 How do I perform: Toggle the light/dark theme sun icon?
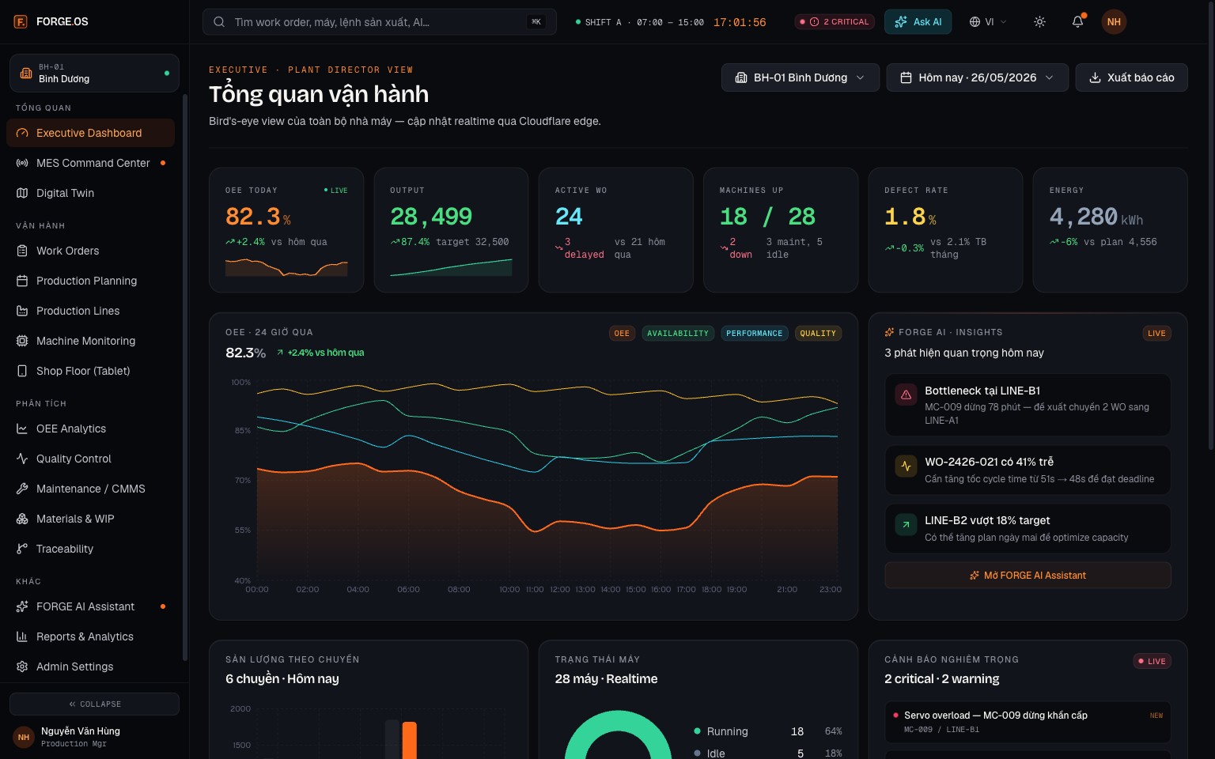point(1039,22)
